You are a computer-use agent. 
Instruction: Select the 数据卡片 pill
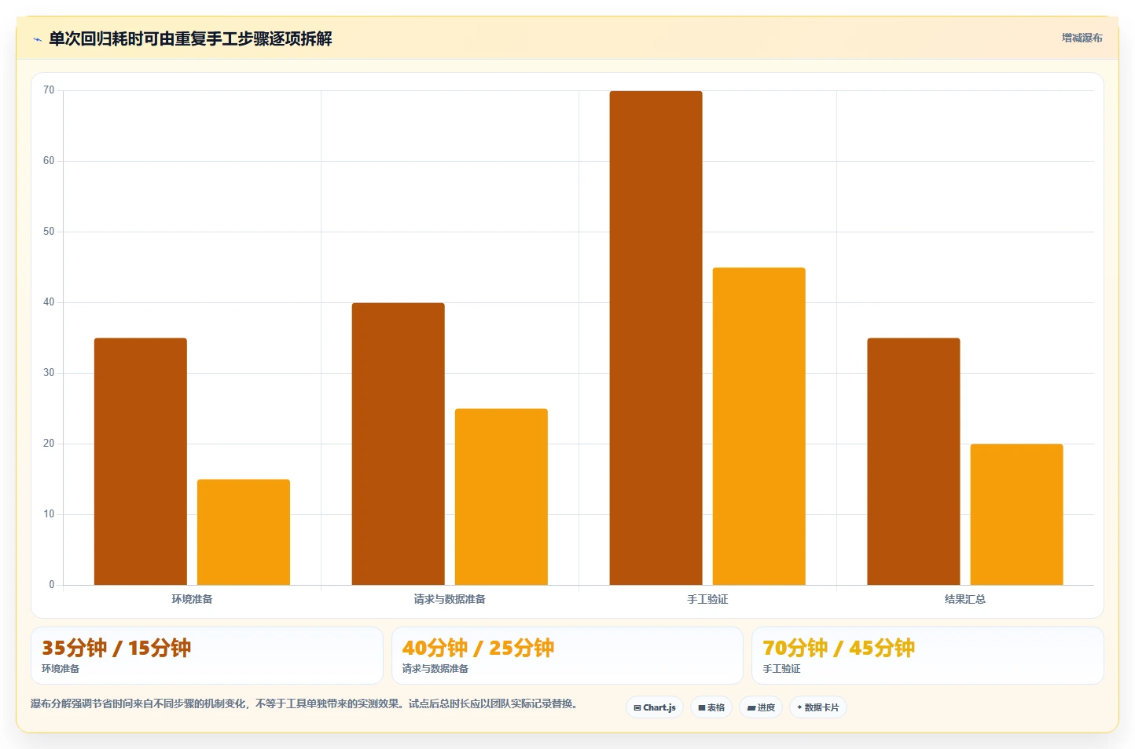818,707
